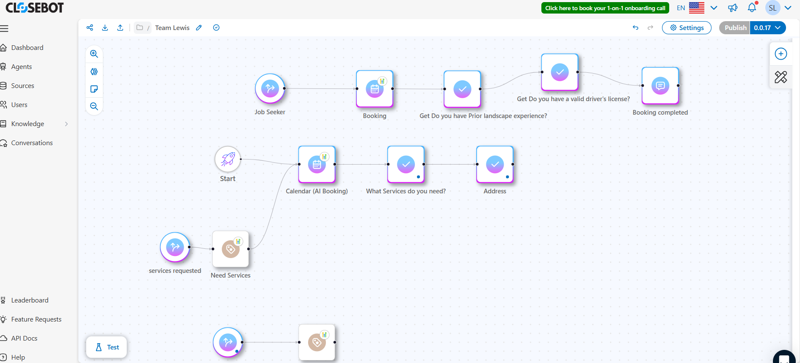Click the sticky note icon on canvas toolbar

pos(94,89)
